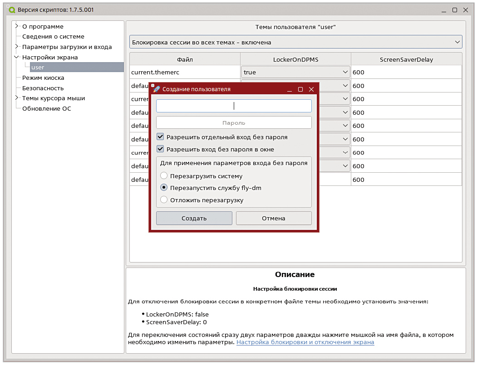Viewport: 477px width, 365px height.
Task: Click the LockerOnDPMS column header
Action: 296,59
